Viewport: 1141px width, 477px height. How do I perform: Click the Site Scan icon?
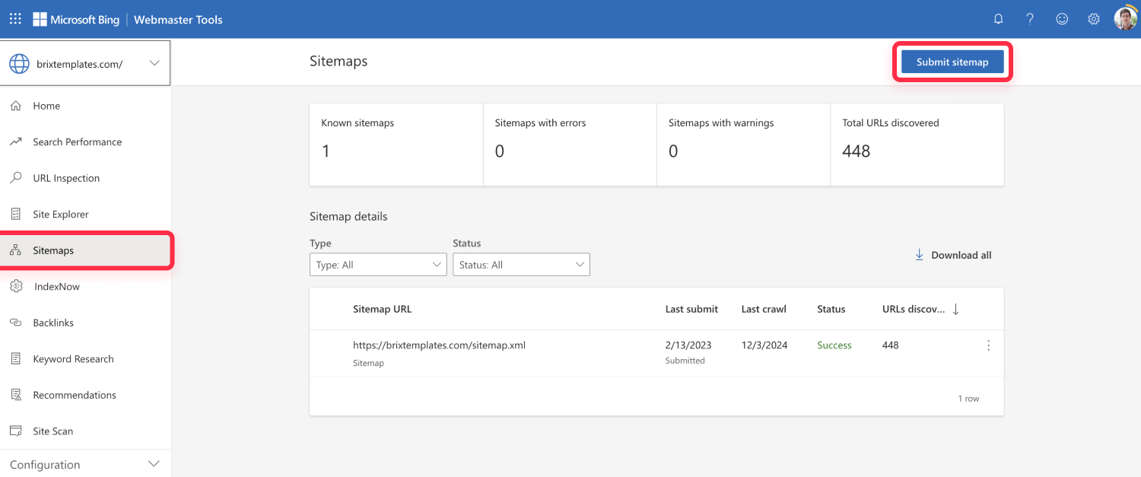16,431
